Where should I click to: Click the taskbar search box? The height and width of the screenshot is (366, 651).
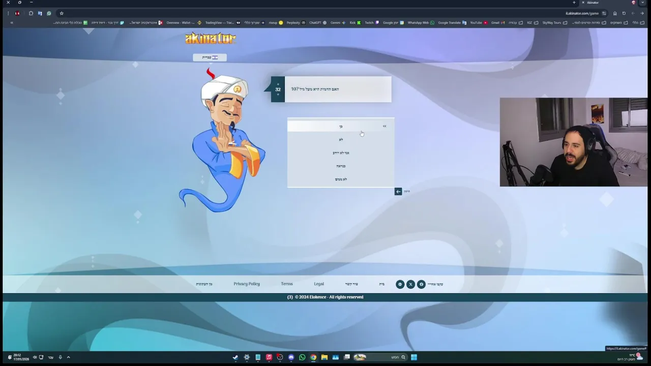coord(380,357)
